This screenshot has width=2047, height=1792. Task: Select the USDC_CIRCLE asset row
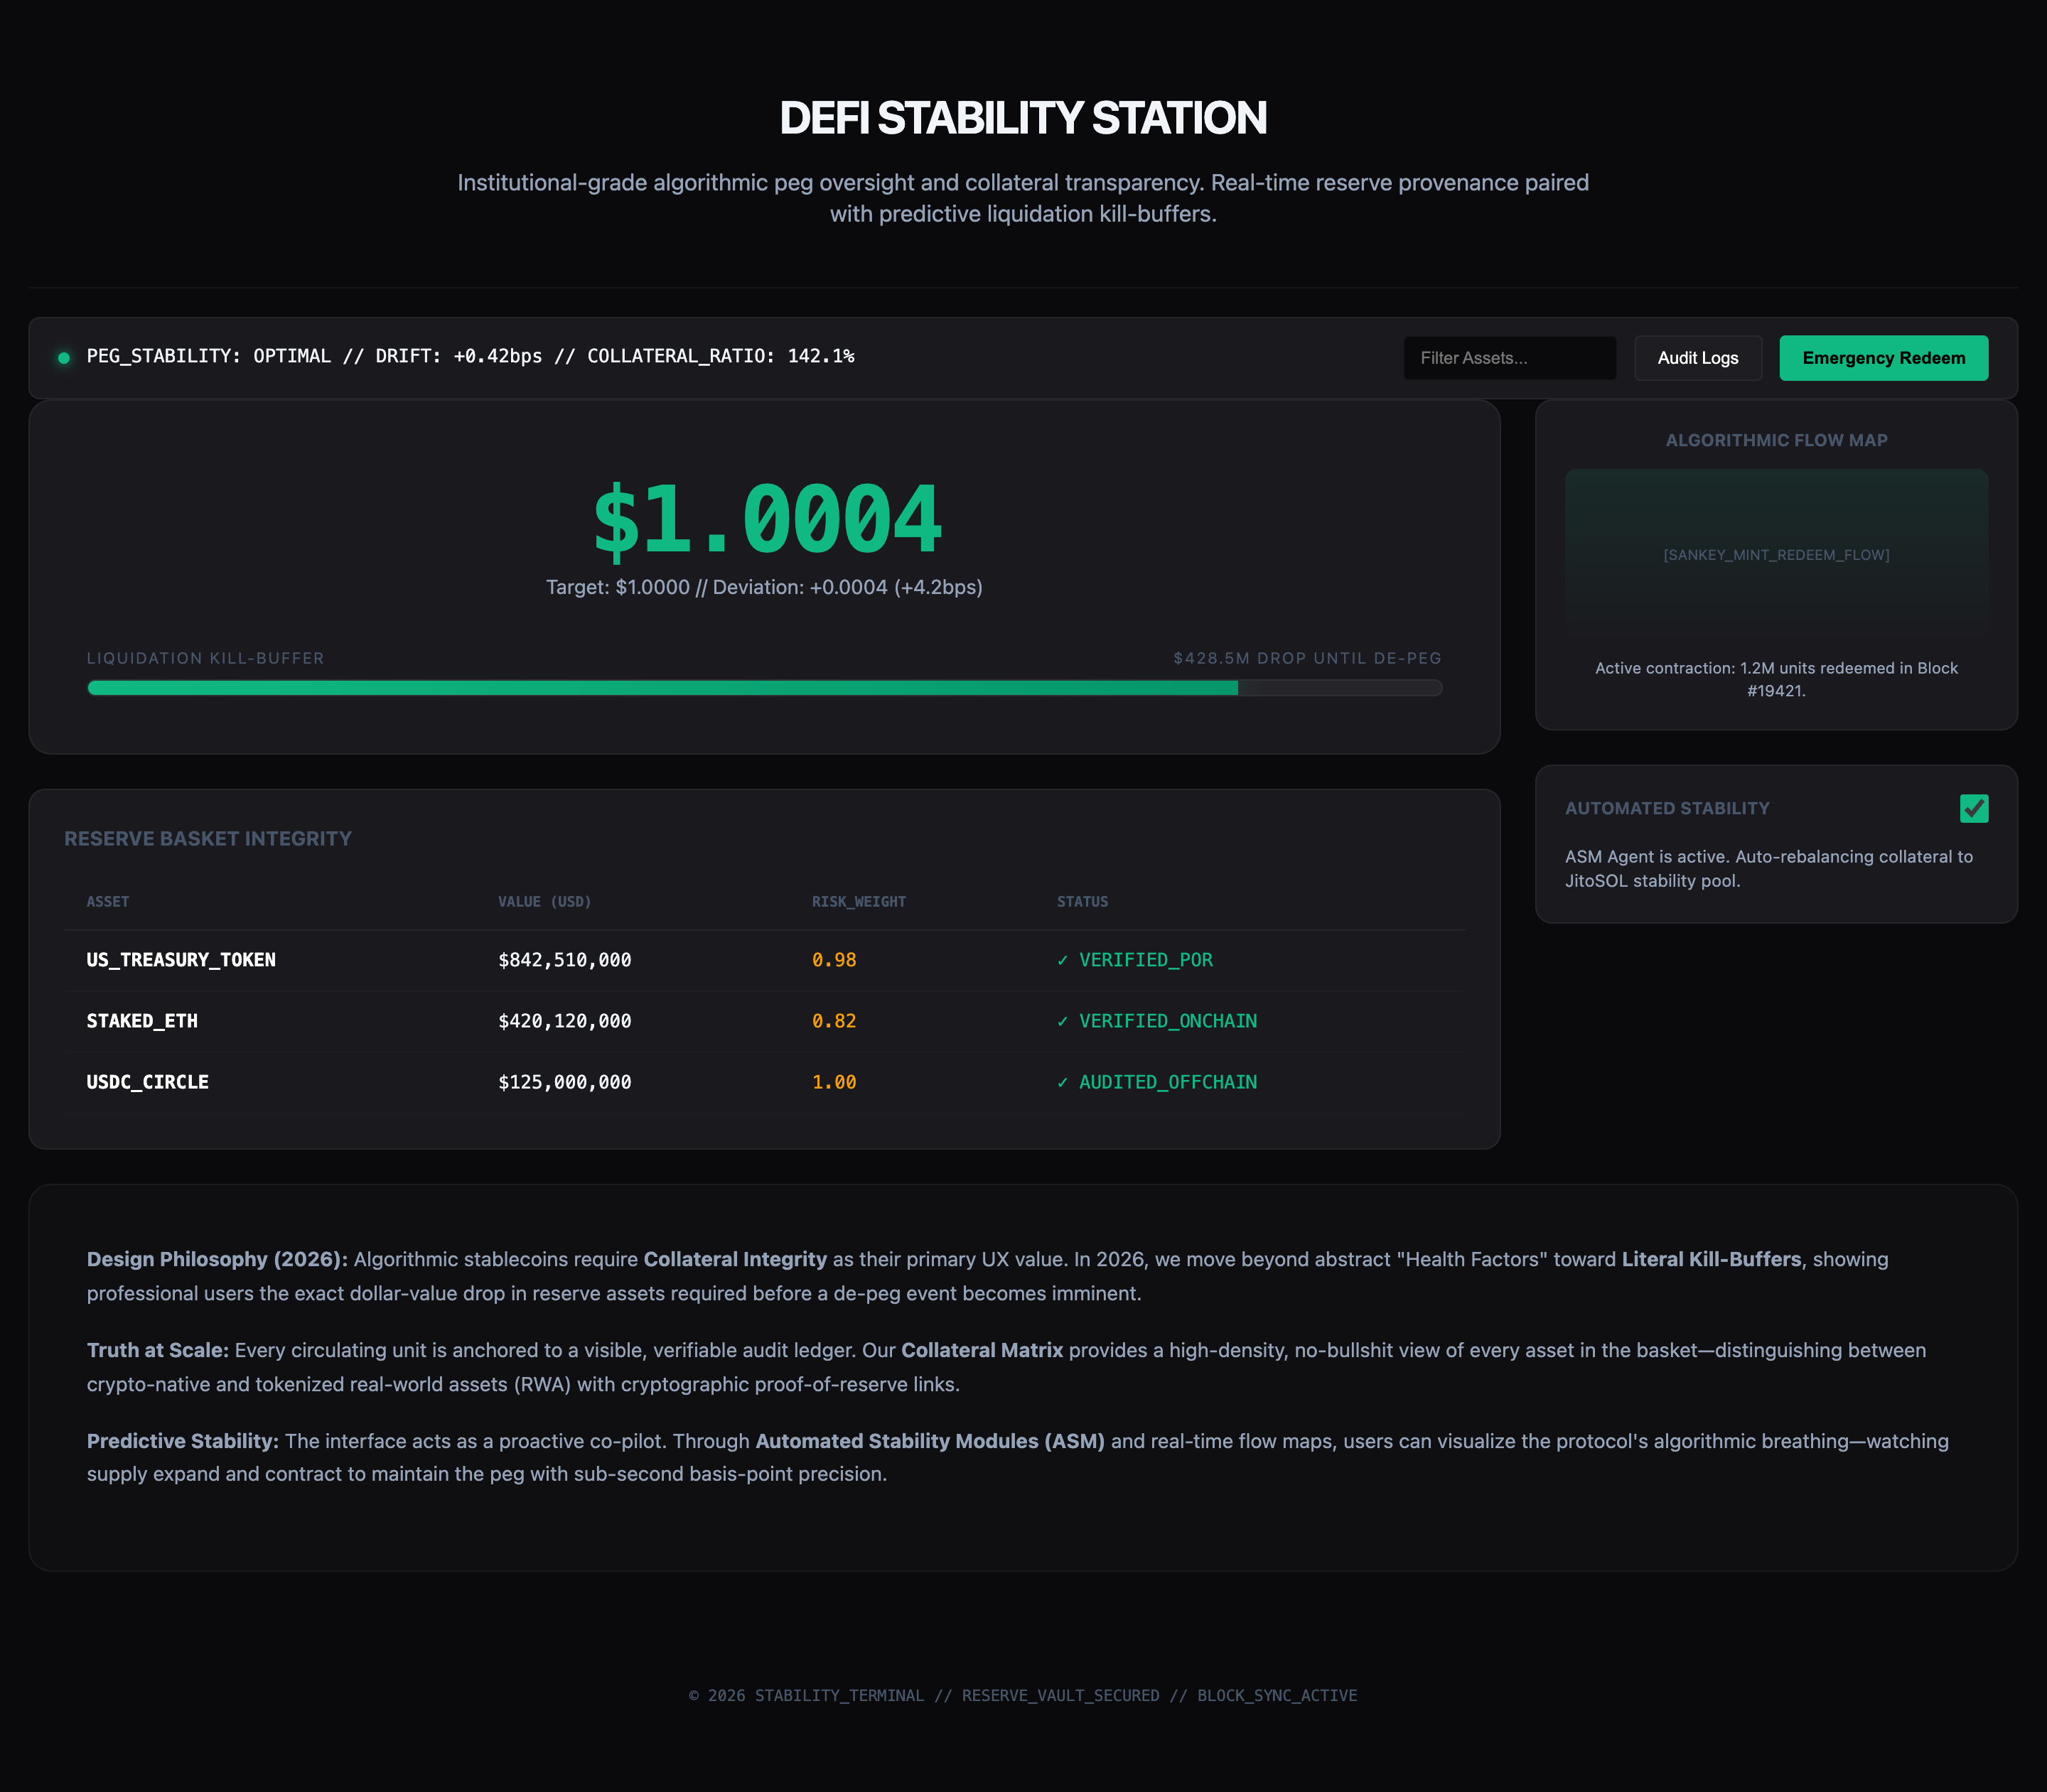(148, 1082)
